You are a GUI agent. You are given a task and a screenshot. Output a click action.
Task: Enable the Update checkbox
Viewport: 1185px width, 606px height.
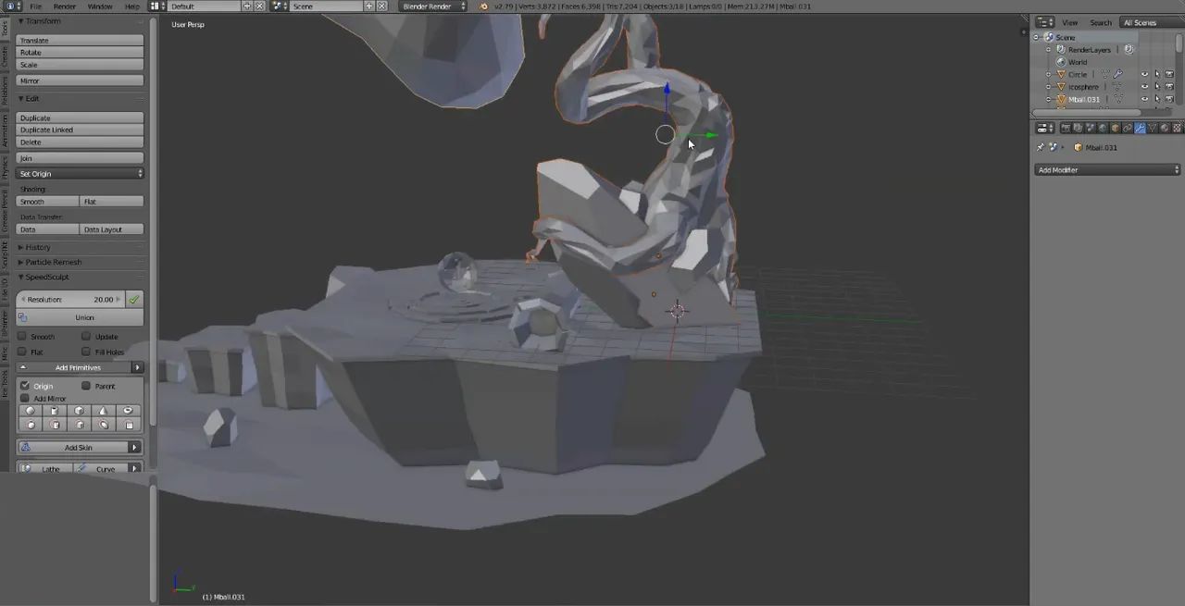86,336
